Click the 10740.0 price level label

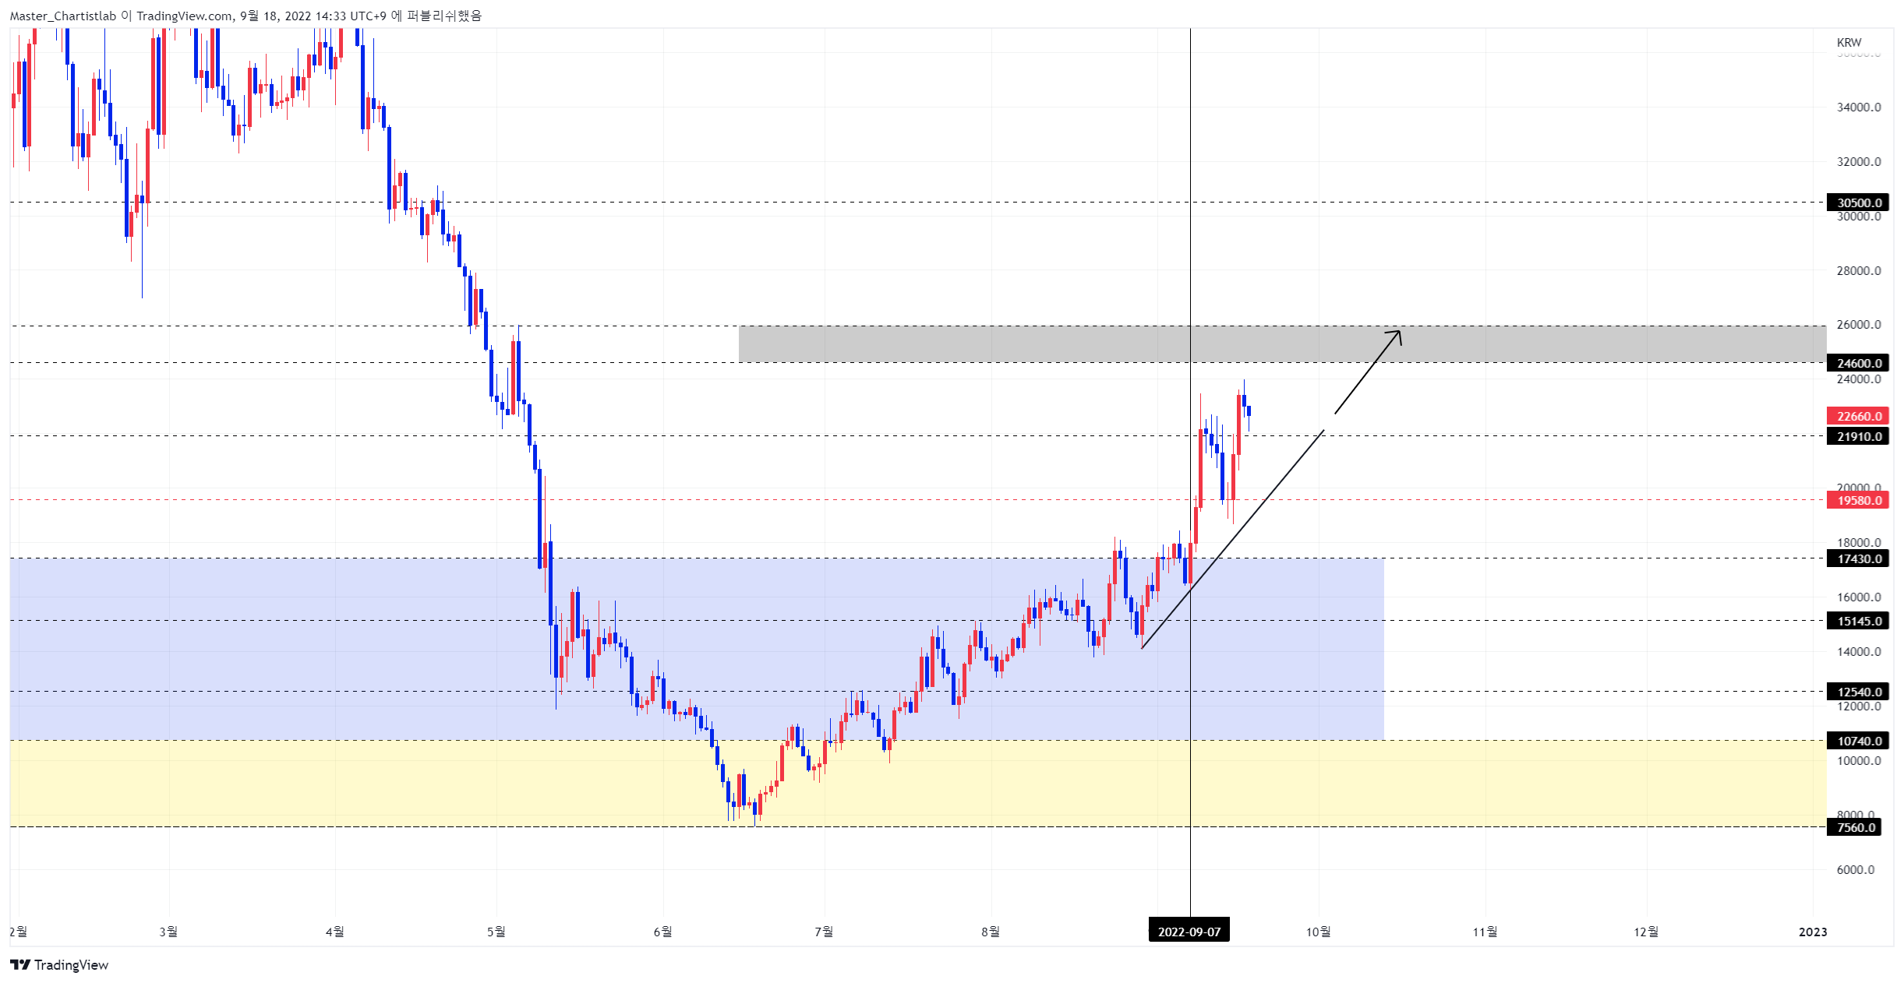[1858, 741]
